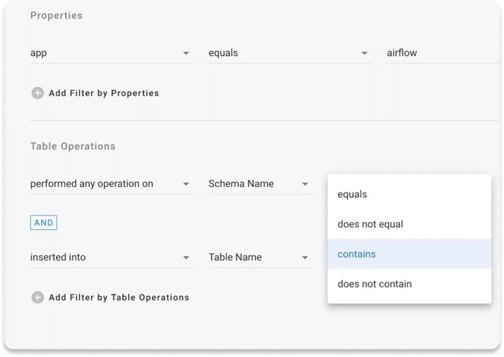Click the 'airflow' value input field
The image size is (504, 357).
[437, 53]
